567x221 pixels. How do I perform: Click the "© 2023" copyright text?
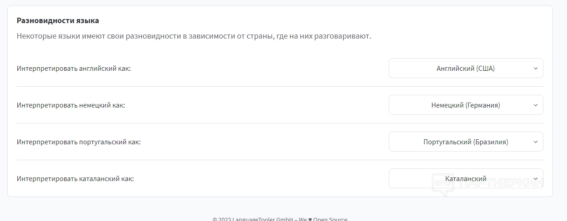click(x=222, y=219)
